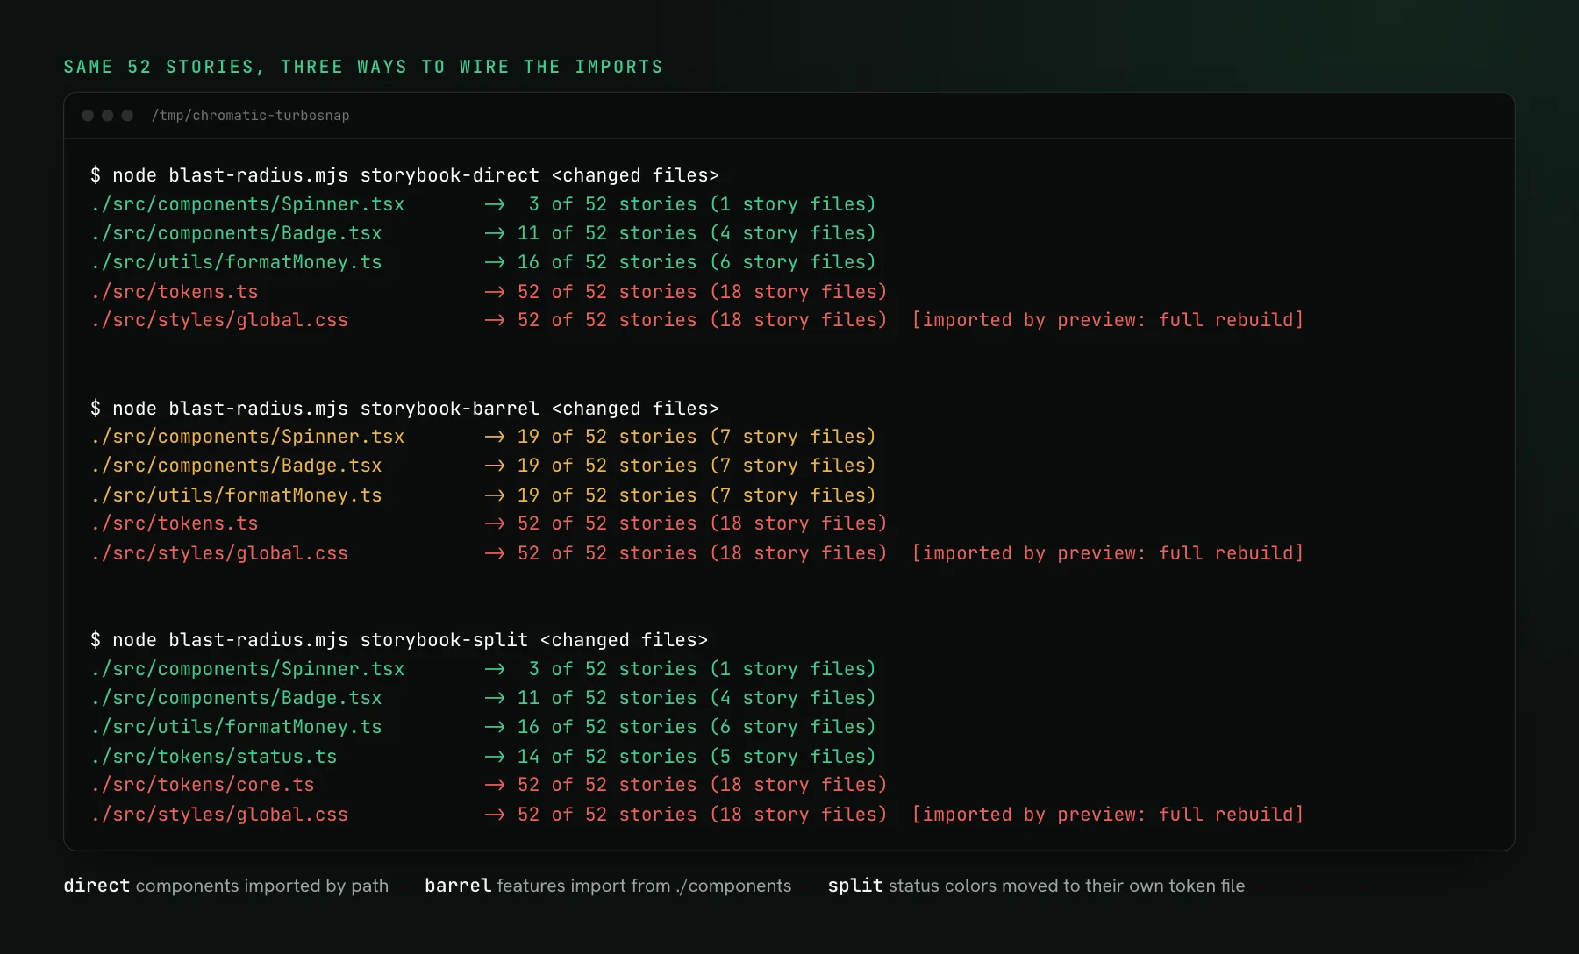
Task: Click formatMoney.ts path in storybook-barrel block
Action: 236,495
